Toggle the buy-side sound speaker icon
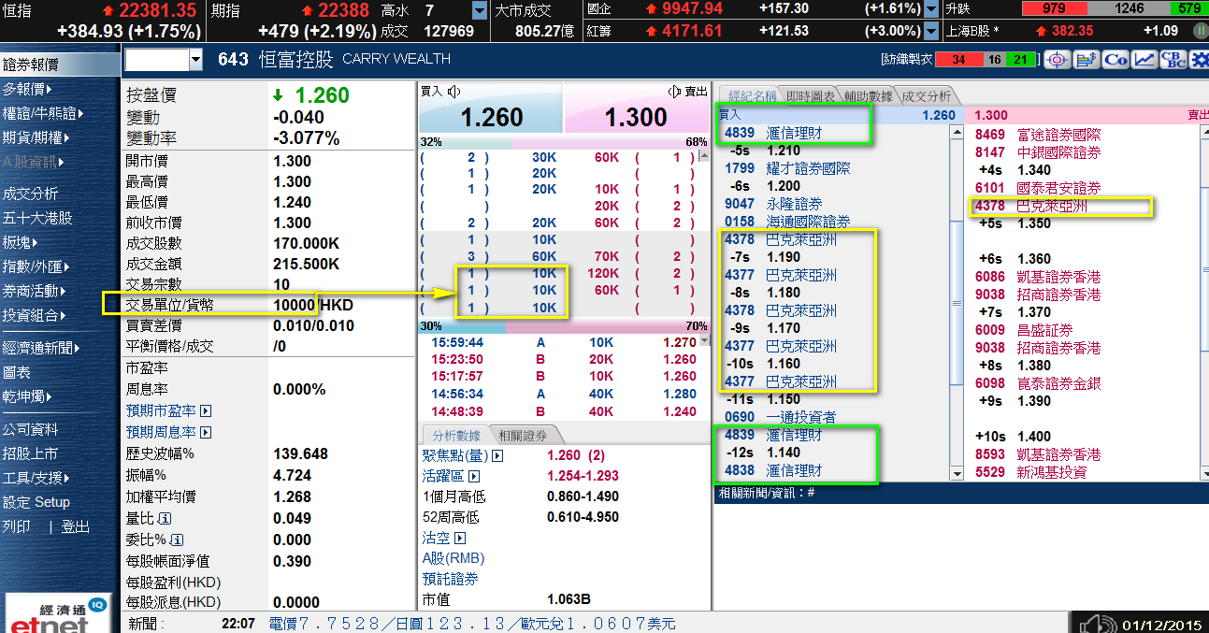The image size is (1209, 633). [x=453, y=92]
